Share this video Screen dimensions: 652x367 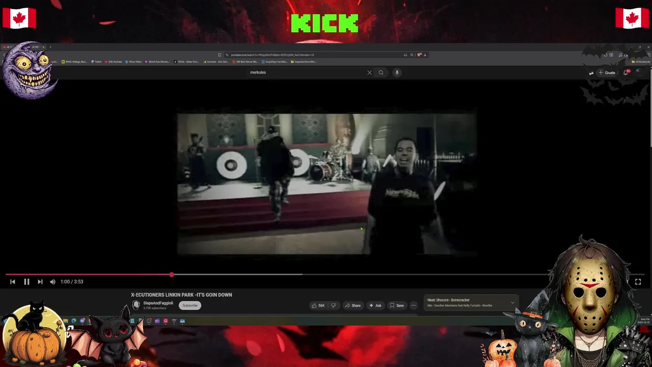pyautogui.click(x=352, y=305)
